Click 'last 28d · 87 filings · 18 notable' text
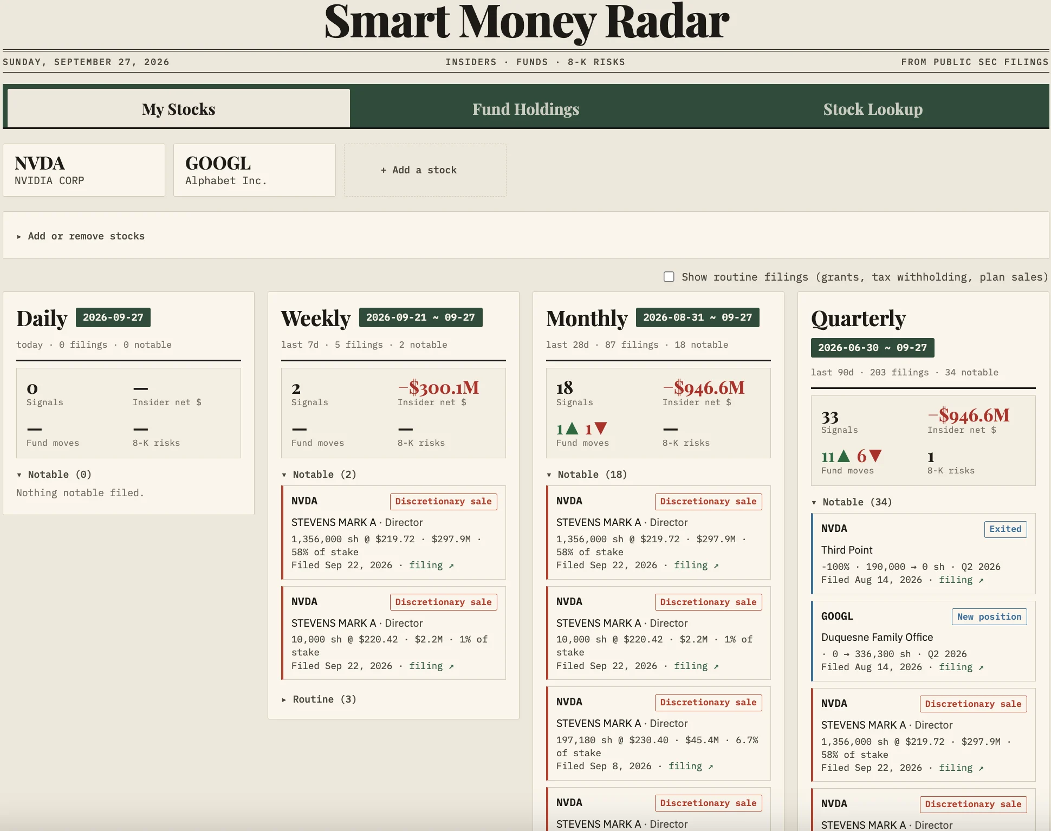The height and width of the screenshot is (831, 1051). pos(637,345)
